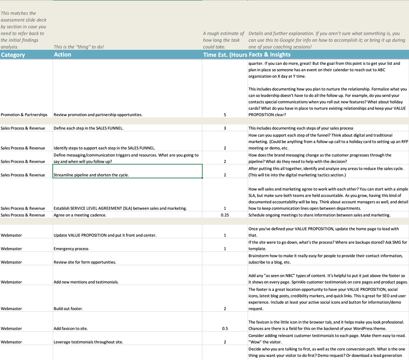This screenshot has height=360, width=409.
Task: Click 'Review promotion and partnership opportunities.' cell
Action: coord(127,89)
